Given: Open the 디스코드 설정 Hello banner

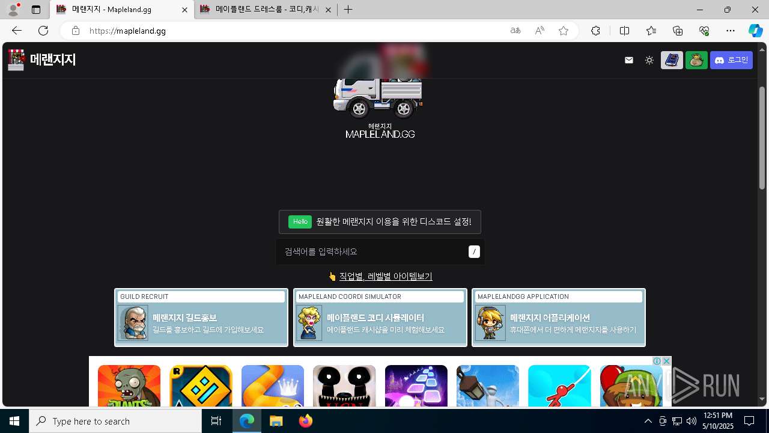Looking at the screenshot, I should 380,222.
